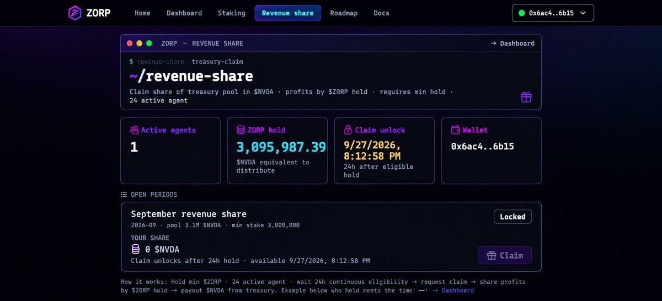The width and height of the screenshot is (662, 301).
Task: Click the yellow terminal window dot
Action: point(140,43)
